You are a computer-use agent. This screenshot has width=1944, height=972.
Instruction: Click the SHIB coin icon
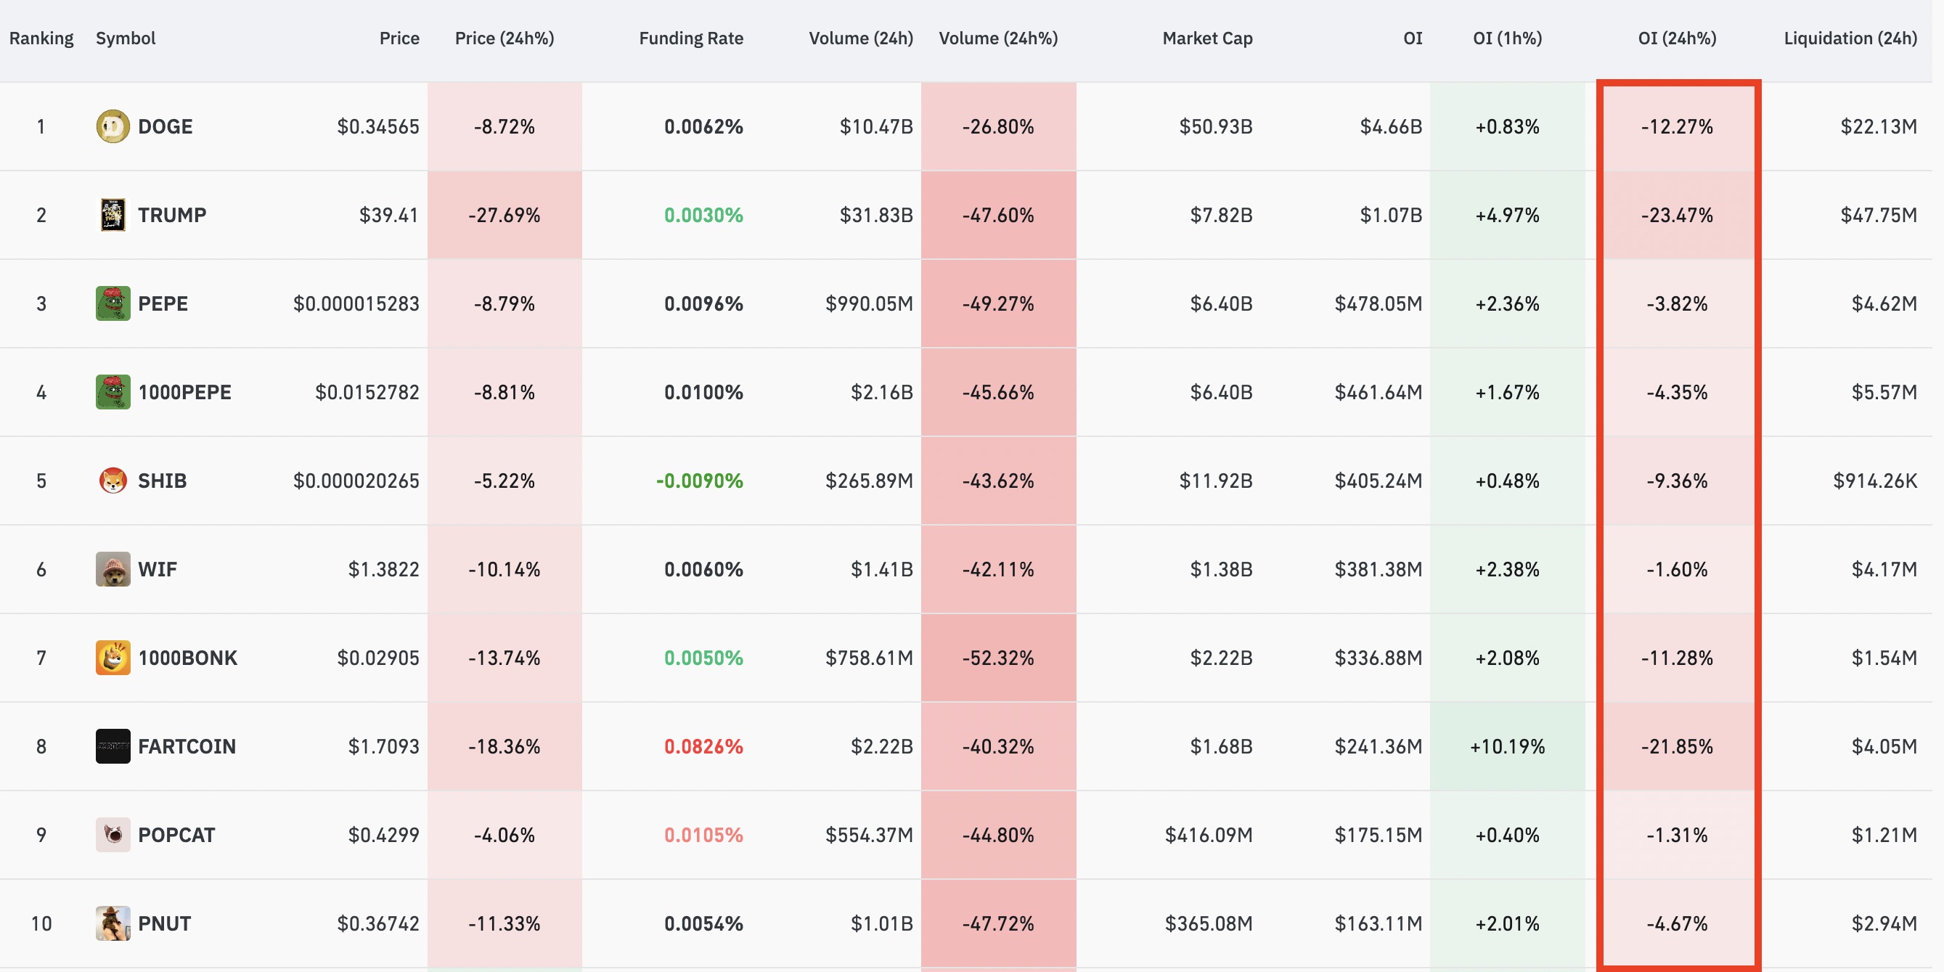click(x=113, y=481)
